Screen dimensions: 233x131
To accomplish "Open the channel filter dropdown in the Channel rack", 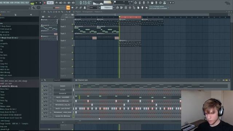I will [63, 80].
